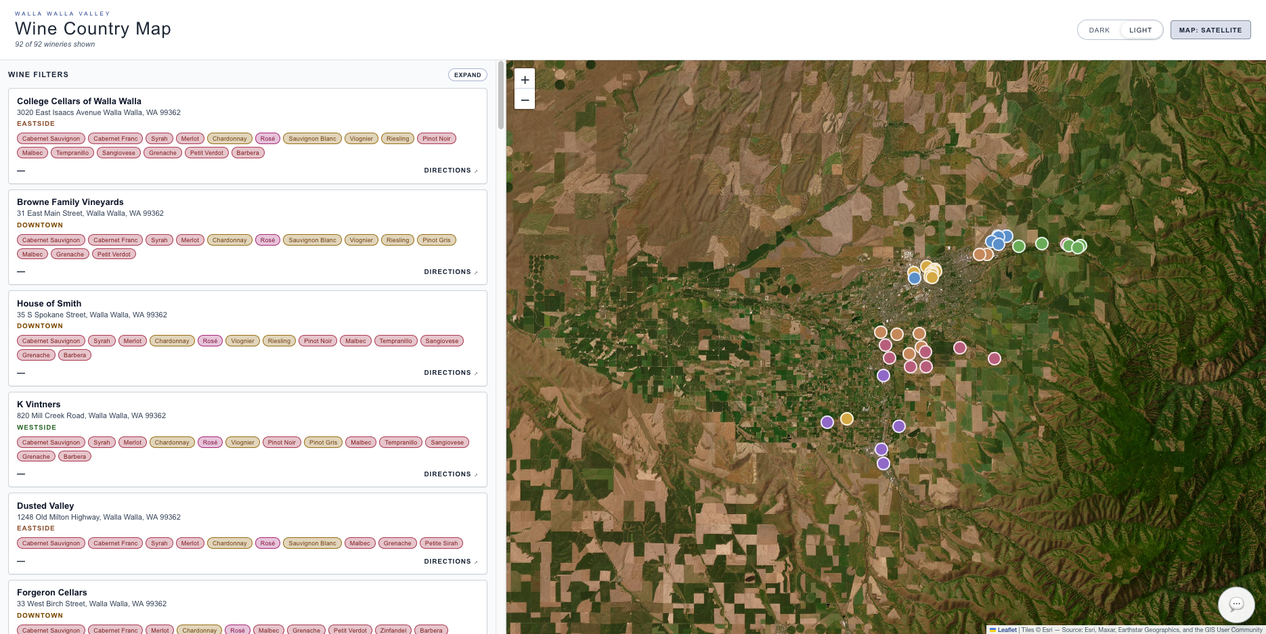Open directions for College Cellars of Walla Walla

pos(450,171)
